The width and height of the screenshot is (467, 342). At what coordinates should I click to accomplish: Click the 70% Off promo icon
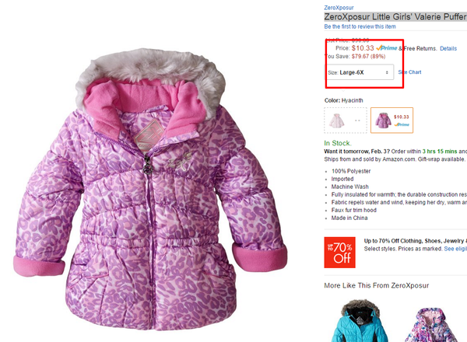(340, 253)
